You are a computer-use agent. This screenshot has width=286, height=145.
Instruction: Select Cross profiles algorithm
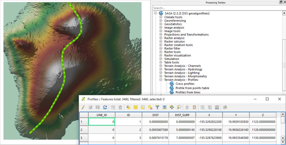[185, 84]
